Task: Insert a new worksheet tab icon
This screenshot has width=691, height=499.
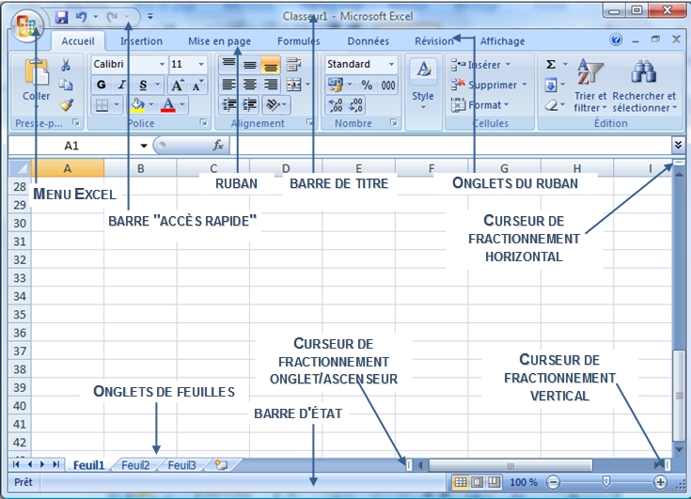Action: click(221, 465)
